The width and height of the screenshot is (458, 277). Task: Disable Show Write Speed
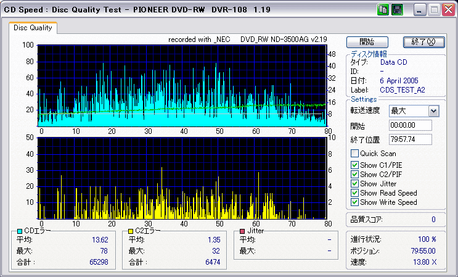pos(354,202)
